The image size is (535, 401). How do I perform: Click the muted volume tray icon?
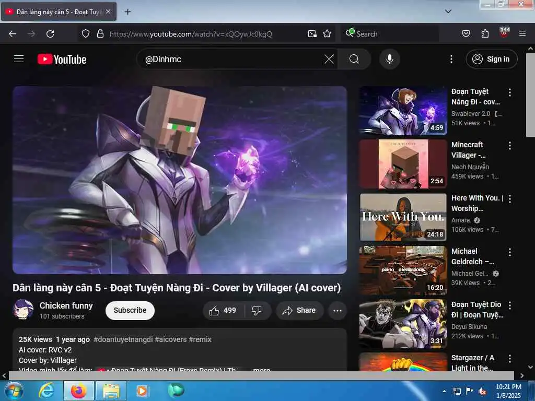[x=482, y=392]
